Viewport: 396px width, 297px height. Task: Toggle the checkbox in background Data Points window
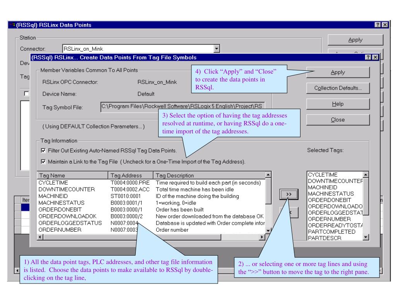click(x=26, y=94)
